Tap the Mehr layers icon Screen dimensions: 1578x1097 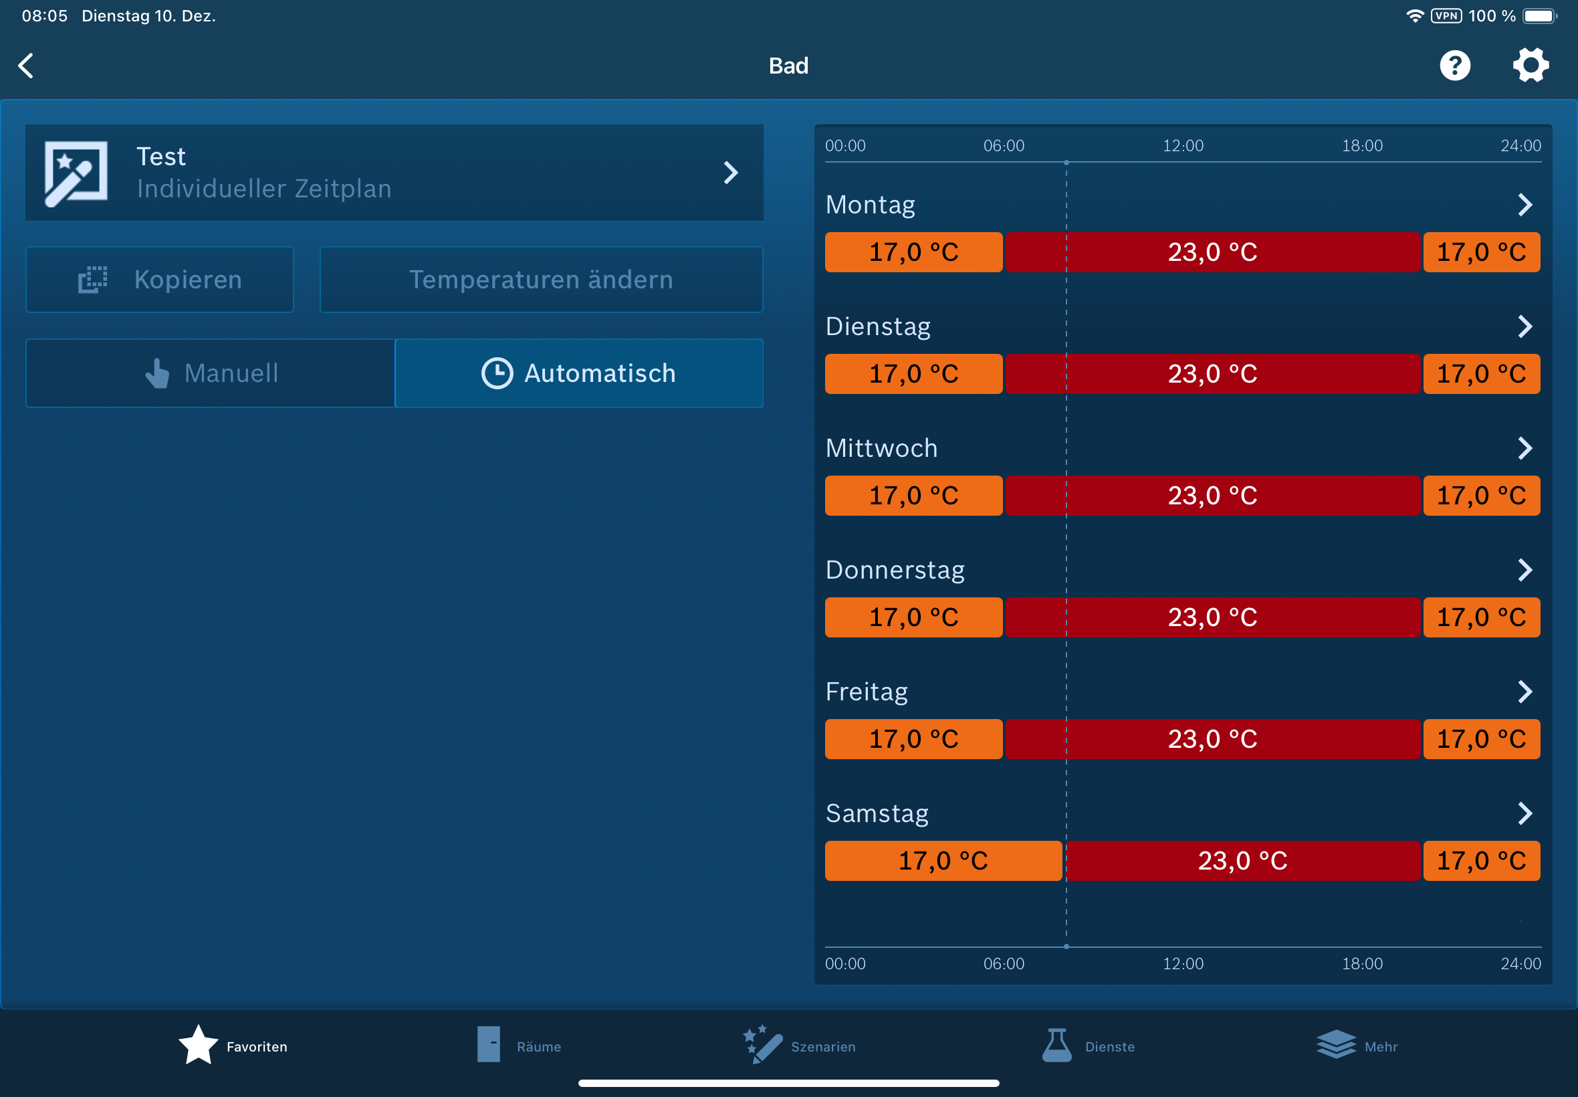pos(1335,1045)
